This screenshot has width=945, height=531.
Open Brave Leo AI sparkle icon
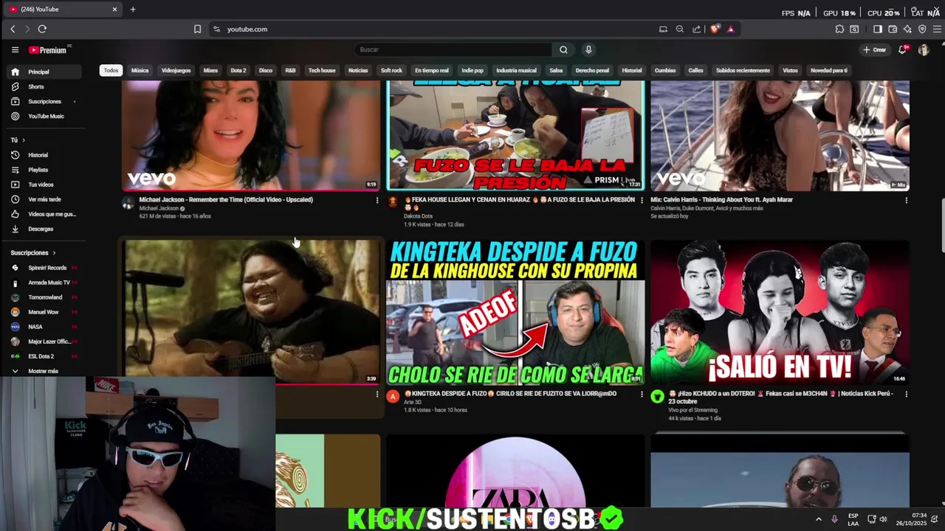907,29
